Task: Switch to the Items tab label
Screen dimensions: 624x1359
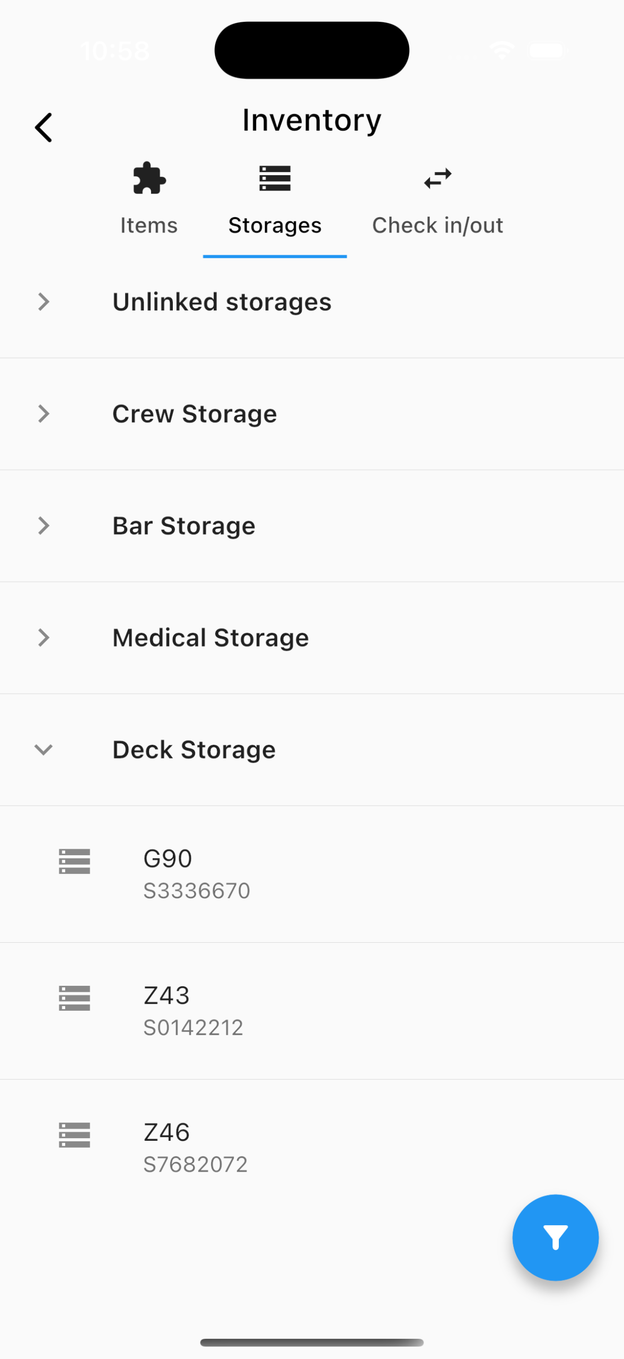Action: (x=149, y=226)
